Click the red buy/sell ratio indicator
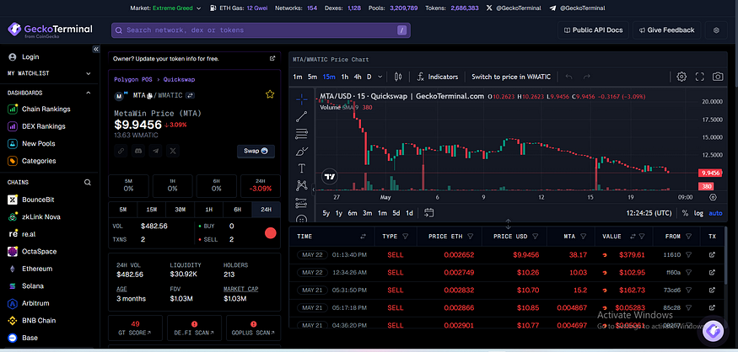 [x=270, y=232]
